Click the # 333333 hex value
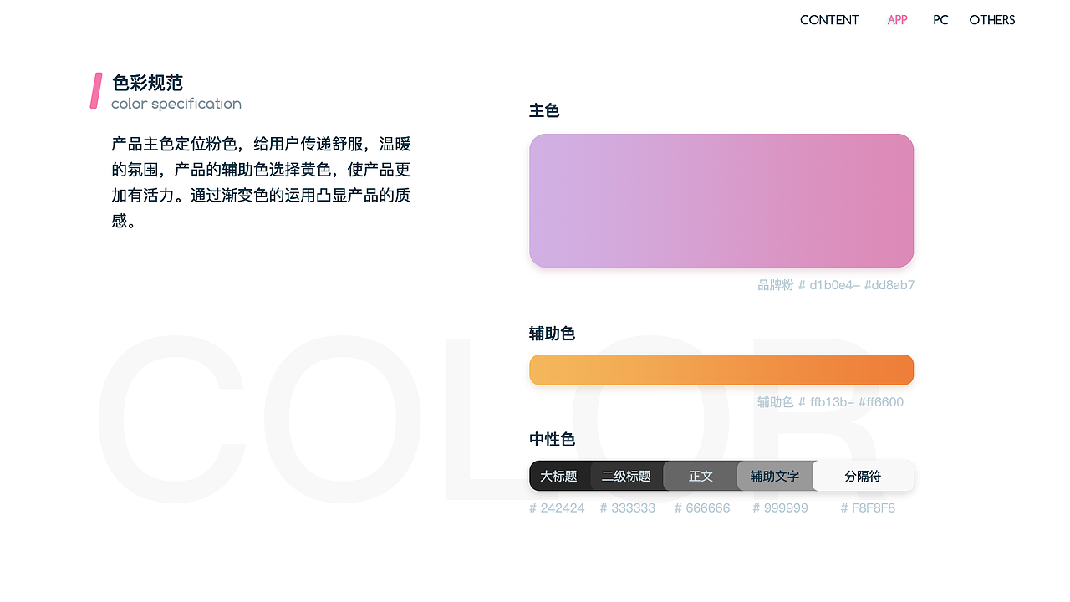Screen dimensions: 1070x602 [628, 508]
